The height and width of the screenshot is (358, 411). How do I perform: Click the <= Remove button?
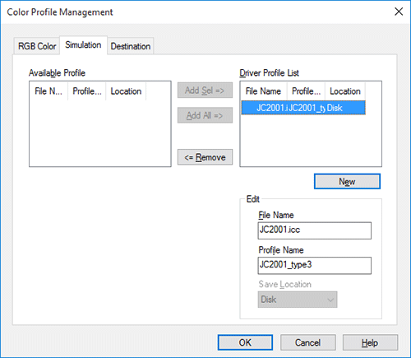(205, 157)
